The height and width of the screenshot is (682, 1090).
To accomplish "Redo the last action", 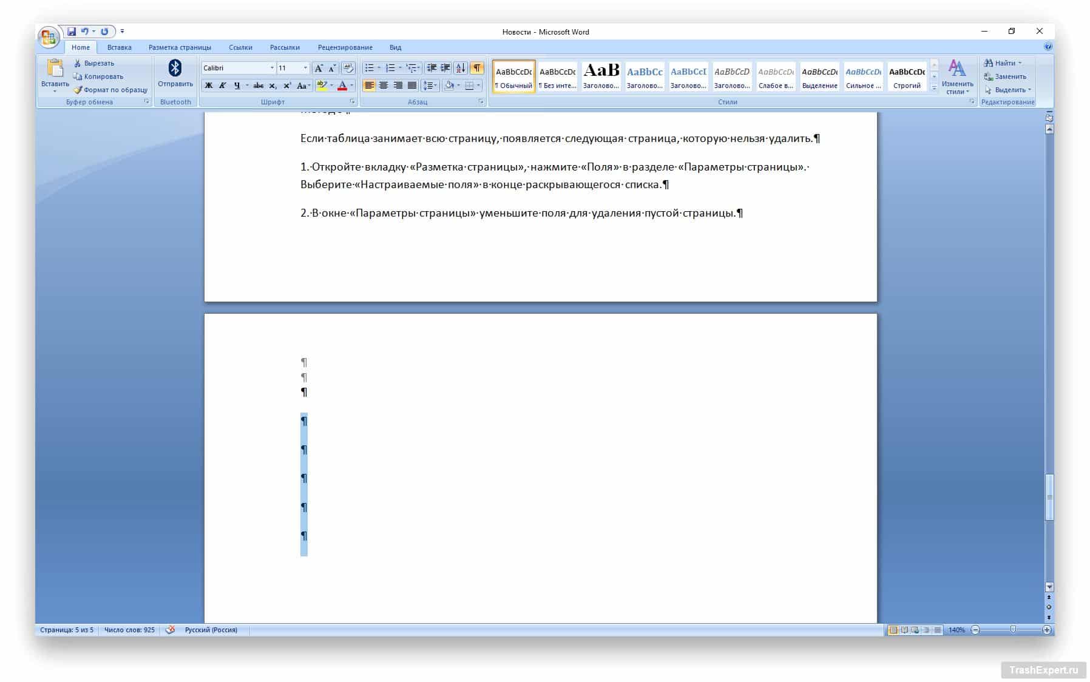I will point(104,32).
